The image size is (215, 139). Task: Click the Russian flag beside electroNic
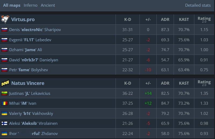click(x=4, y=30)
